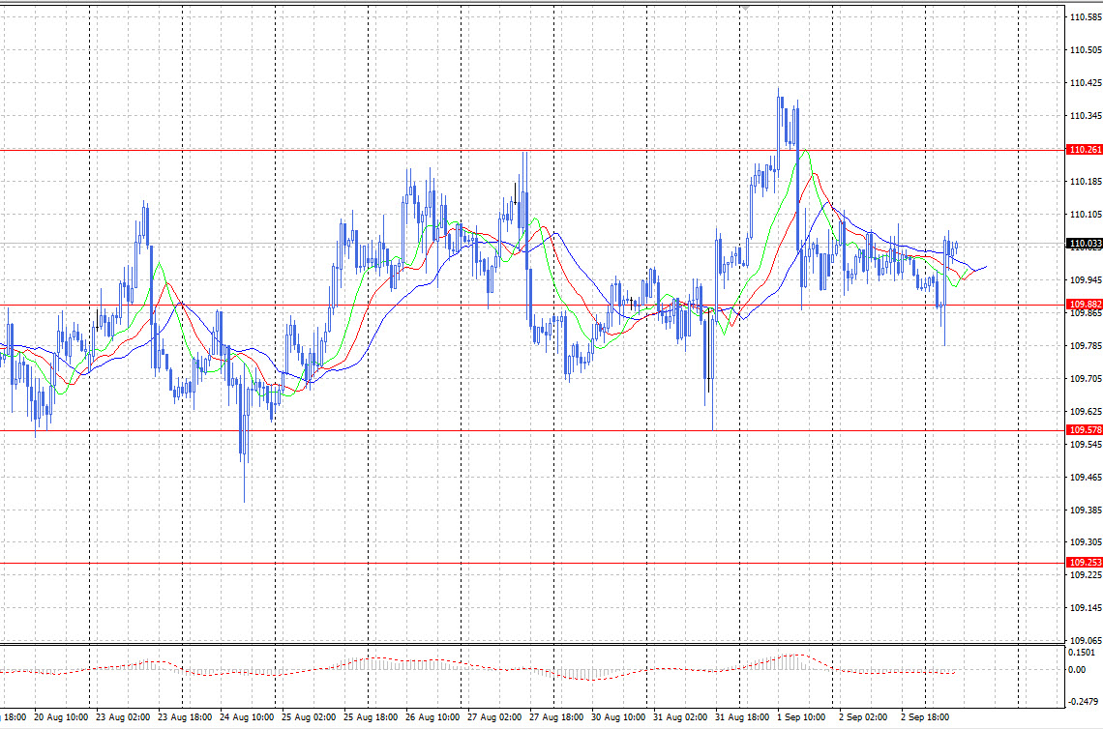Click the 25 Aug 02:00 time label

click(309, 717)
